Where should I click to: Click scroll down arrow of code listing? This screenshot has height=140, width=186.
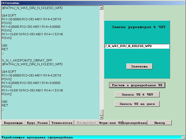click(101, 117)
